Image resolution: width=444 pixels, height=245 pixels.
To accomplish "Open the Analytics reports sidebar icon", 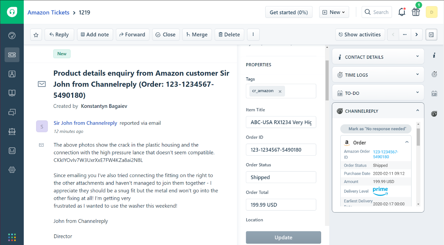I will (x=12, y=150).
